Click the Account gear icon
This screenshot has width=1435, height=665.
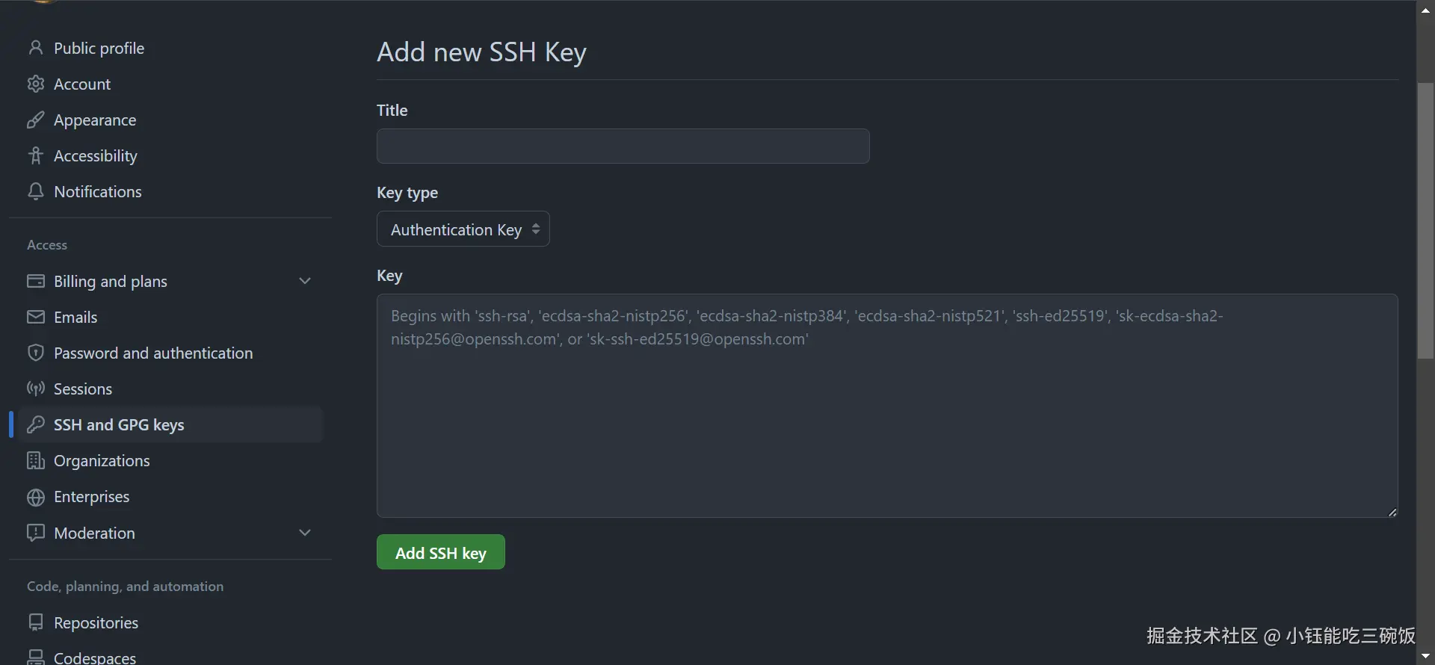click(35, 84)
